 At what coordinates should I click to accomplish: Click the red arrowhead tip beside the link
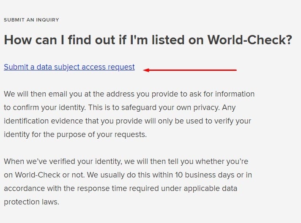pyautogui.click(x=145, y=70)
